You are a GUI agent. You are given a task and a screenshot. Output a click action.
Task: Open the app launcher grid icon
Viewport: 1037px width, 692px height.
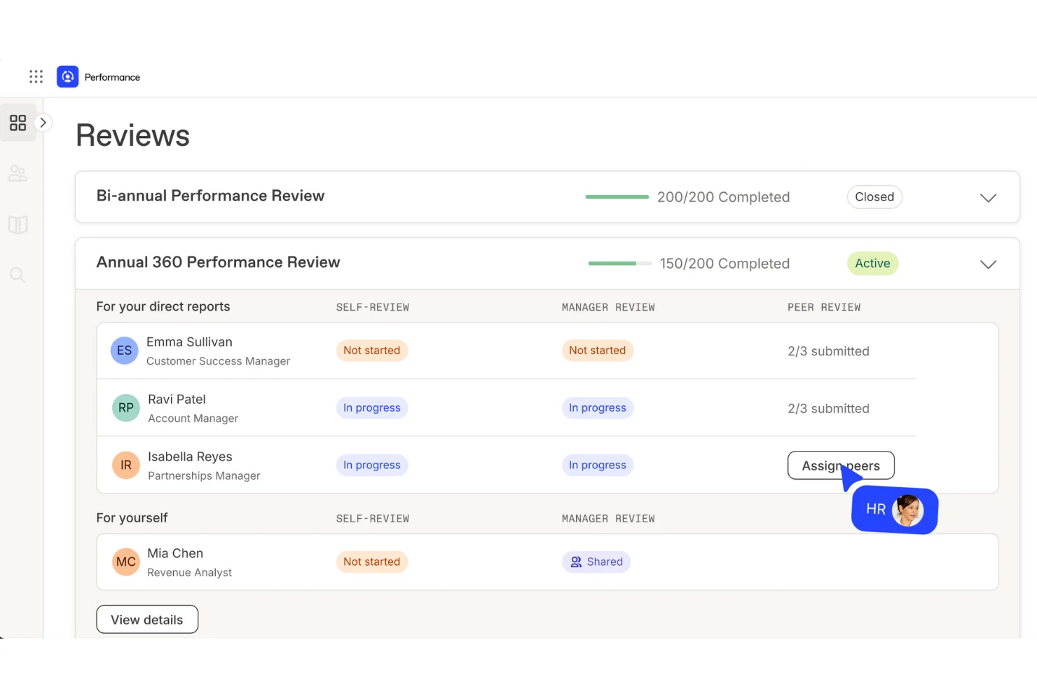click(x=36, y=76)
